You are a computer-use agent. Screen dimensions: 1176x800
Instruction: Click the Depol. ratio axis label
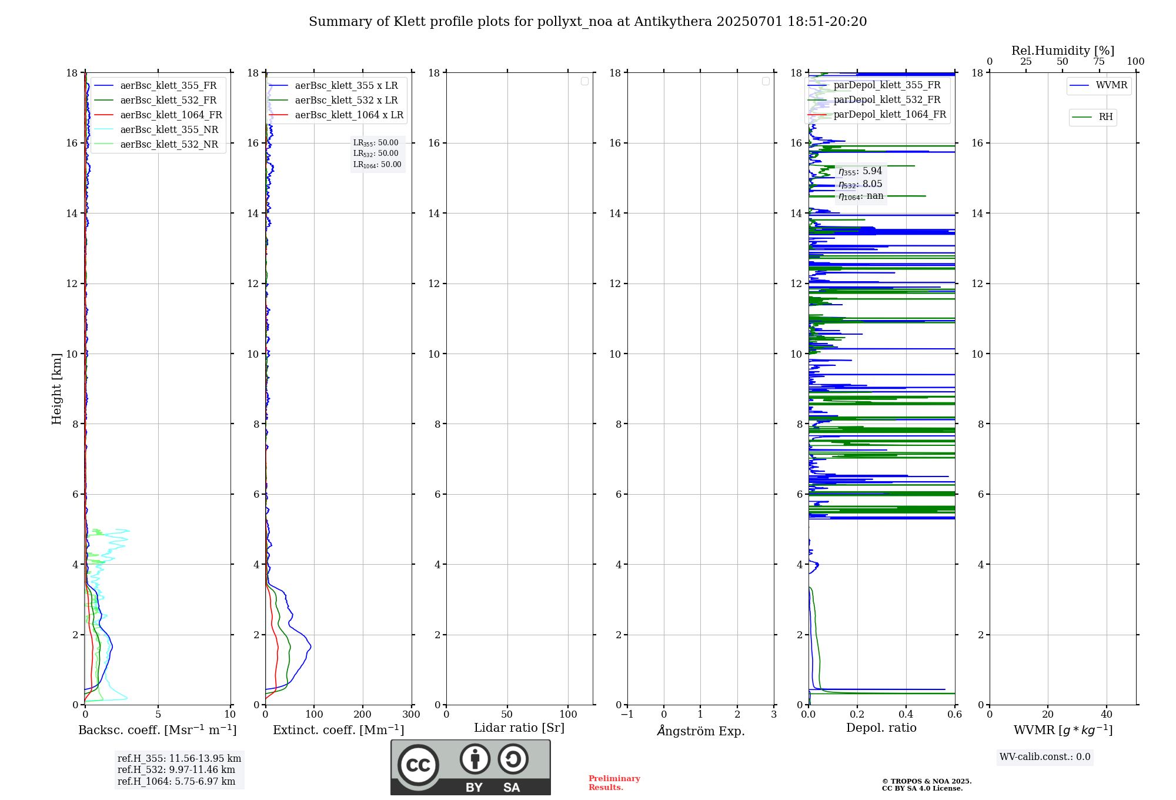pos(881,728)
